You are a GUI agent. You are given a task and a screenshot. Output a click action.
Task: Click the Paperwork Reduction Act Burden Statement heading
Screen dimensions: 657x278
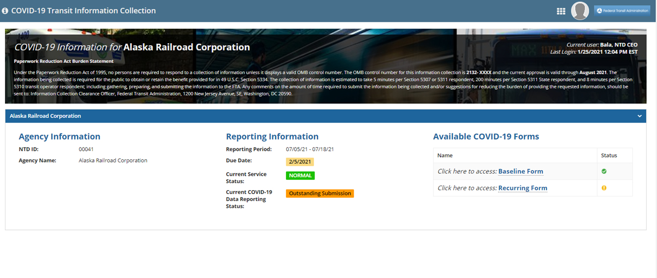(64, 62)
